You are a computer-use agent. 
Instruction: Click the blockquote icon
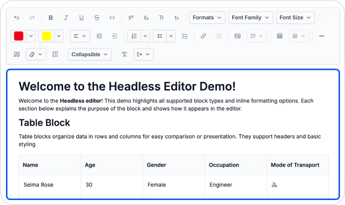(17, 54)
